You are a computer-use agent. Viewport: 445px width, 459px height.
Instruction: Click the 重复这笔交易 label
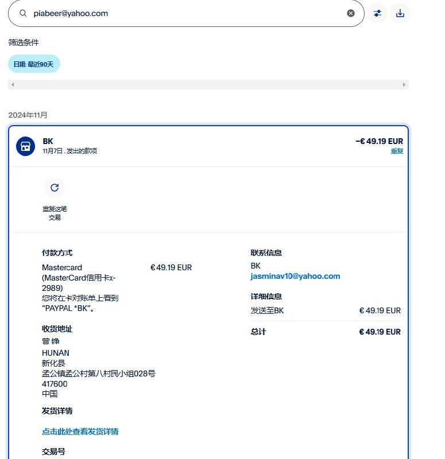coord(55,213)
